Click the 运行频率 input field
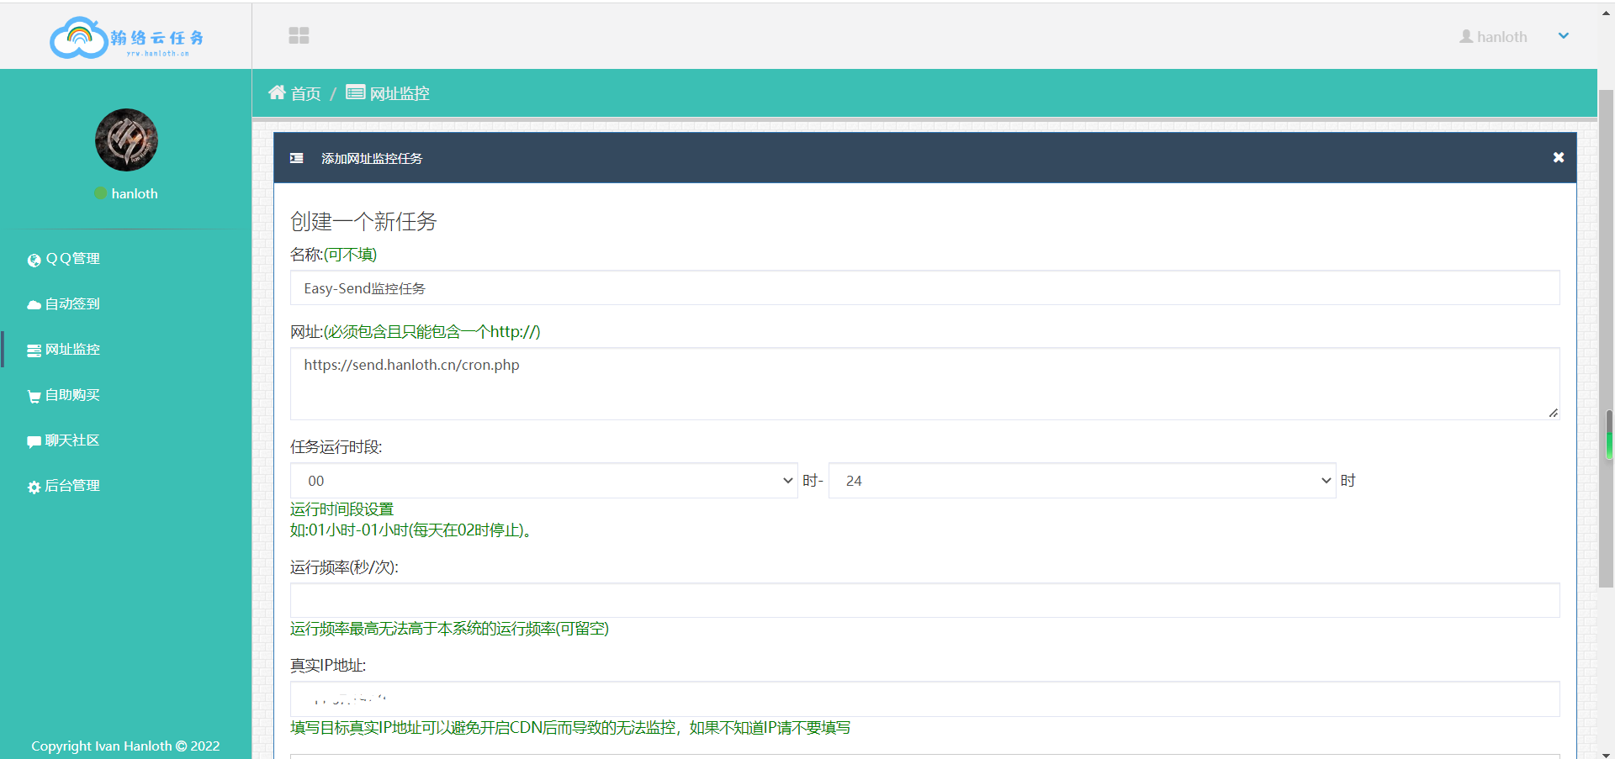 924,601
